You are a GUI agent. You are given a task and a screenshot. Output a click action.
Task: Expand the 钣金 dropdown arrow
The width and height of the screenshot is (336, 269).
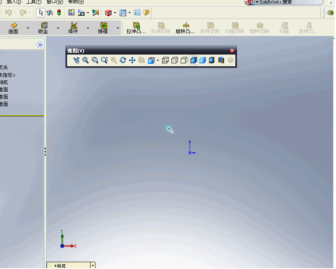point(58,28)
